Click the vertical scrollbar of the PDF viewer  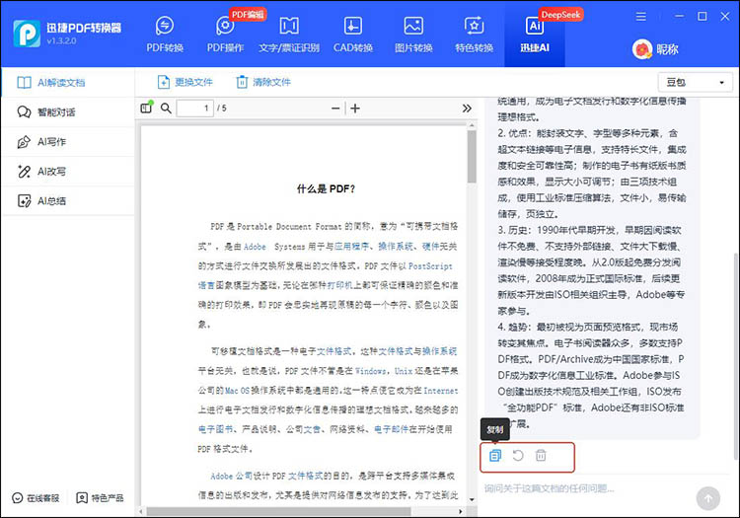tap(472, 157)
